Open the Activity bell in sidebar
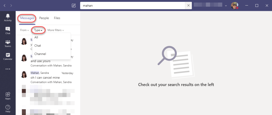The height and width of the screenshot is (115, 272). click(x=8, y=18)
